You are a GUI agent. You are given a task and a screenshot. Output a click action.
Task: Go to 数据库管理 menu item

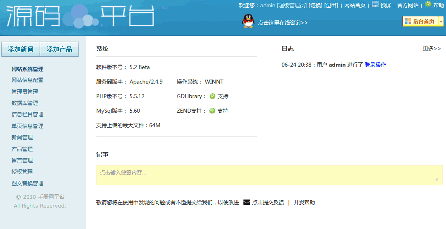25,103
